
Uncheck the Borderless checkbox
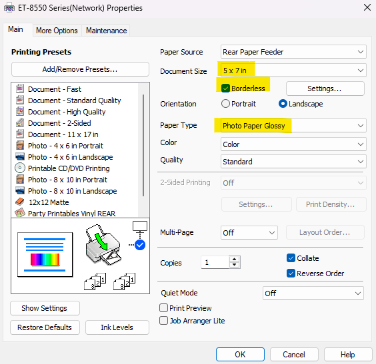tap(225, 89)
